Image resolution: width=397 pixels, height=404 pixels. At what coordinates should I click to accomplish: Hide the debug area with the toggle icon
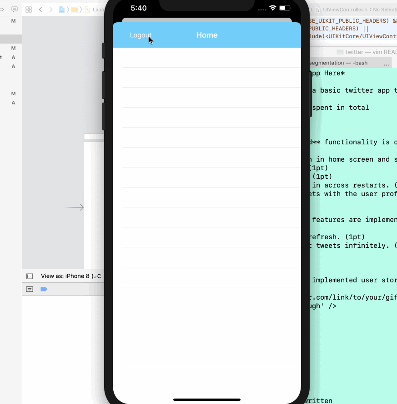(30, 289)
